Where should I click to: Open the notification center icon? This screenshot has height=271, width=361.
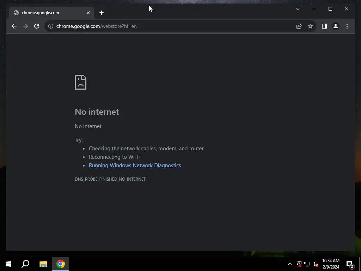[x=350, y=264]
